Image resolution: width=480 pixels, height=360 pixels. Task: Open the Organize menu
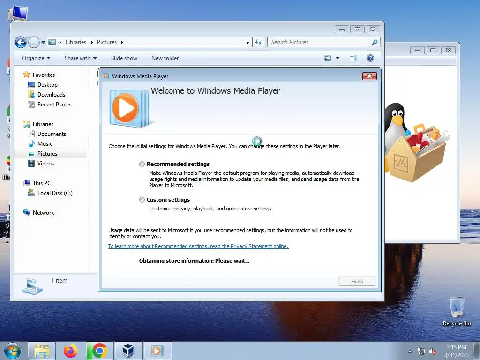[36, 58]
